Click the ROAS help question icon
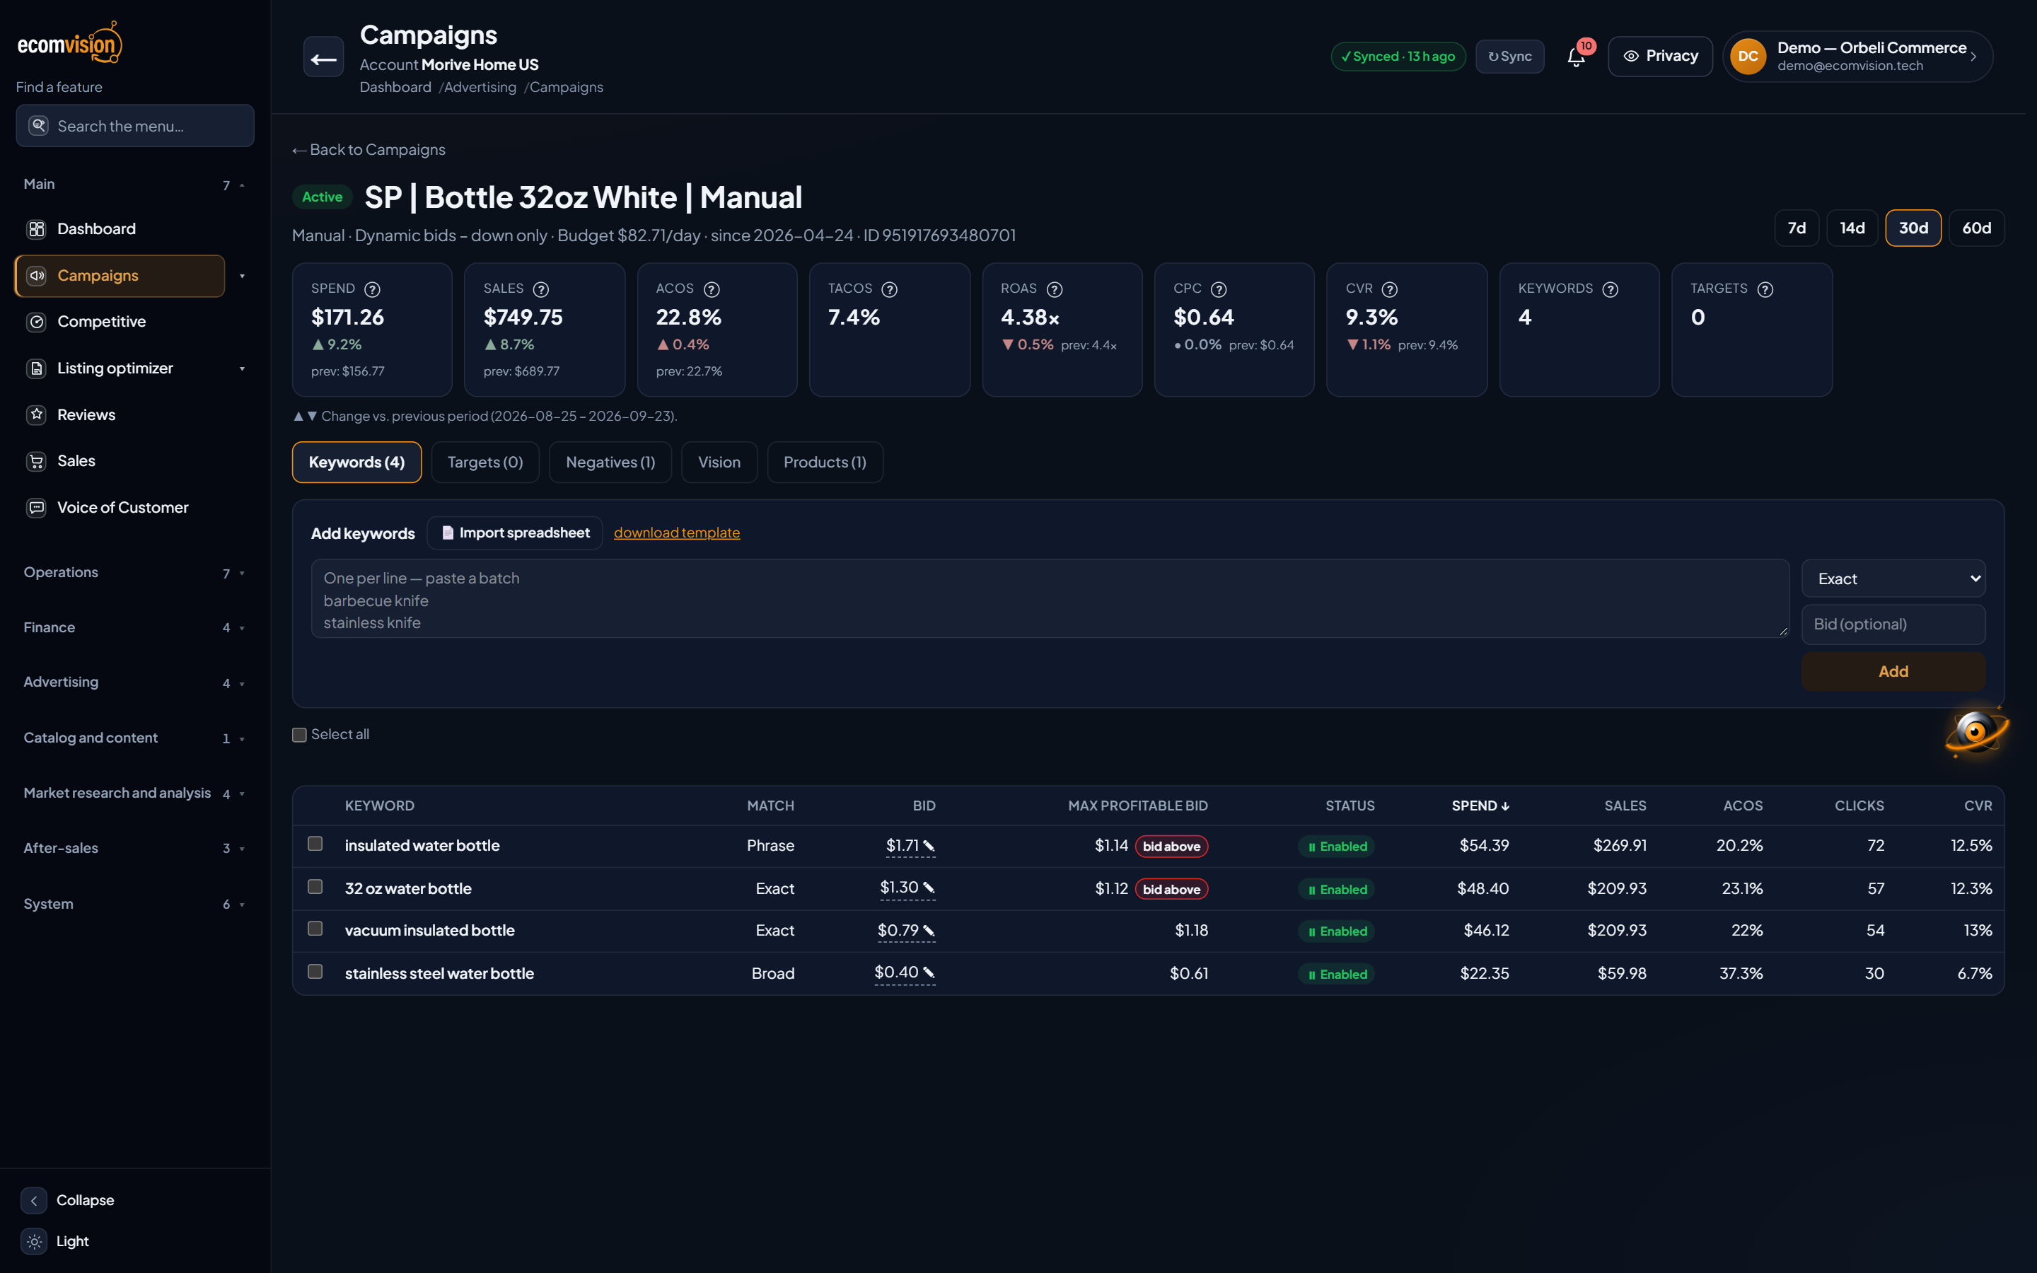The height and width of the screenshot is (1273, 2037). click(1054, 289)
